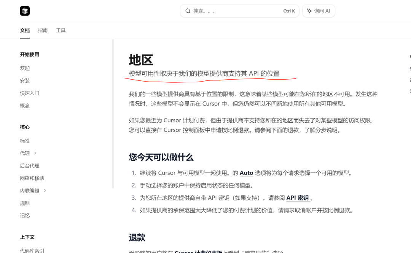The height and width of the screenshot is (253, 411).
Task: Open the 后台代理 sidebar page
Action: [x=30, y=166]
